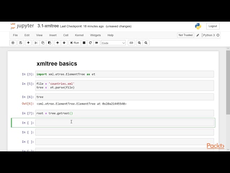
Task: Click the Python logo icon
Action: point(198,26)
